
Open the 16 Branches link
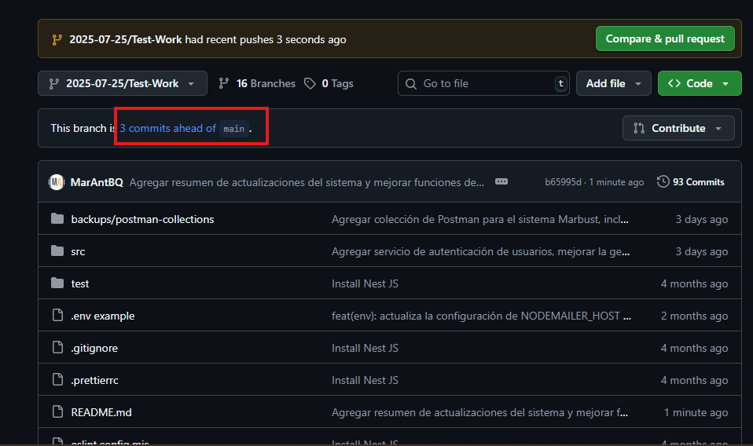(x=257, y=83)
